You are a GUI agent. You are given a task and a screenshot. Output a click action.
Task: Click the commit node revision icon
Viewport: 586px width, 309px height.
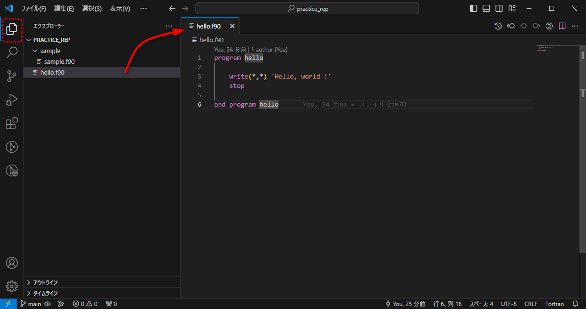coord(524,26)
